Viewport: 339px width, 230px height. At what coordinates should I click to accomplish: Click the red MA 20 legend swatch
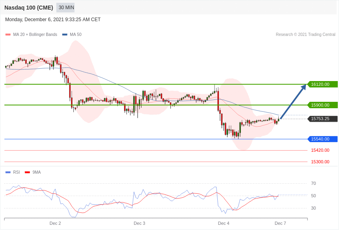pyautogui.click(x=8, y=35)
